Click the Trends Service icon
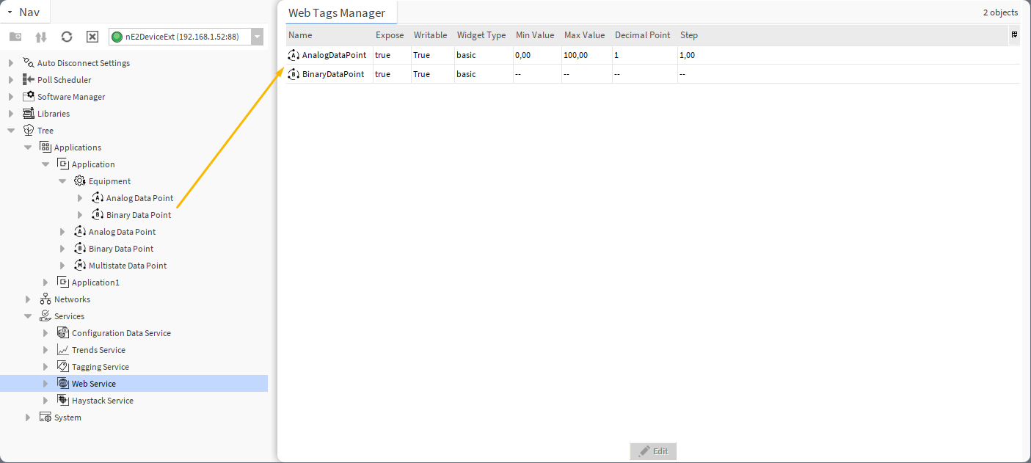Viewport: 1031px width, 463px height. tap(62, 349)
